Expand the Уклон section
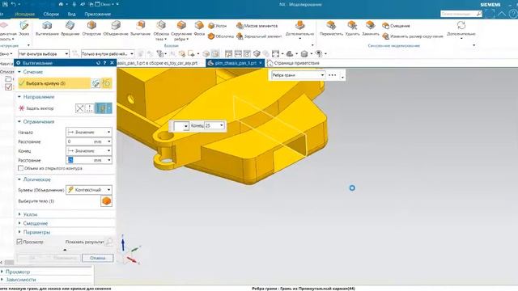Viewport: 518px width, 291px height. pos(30,214)
